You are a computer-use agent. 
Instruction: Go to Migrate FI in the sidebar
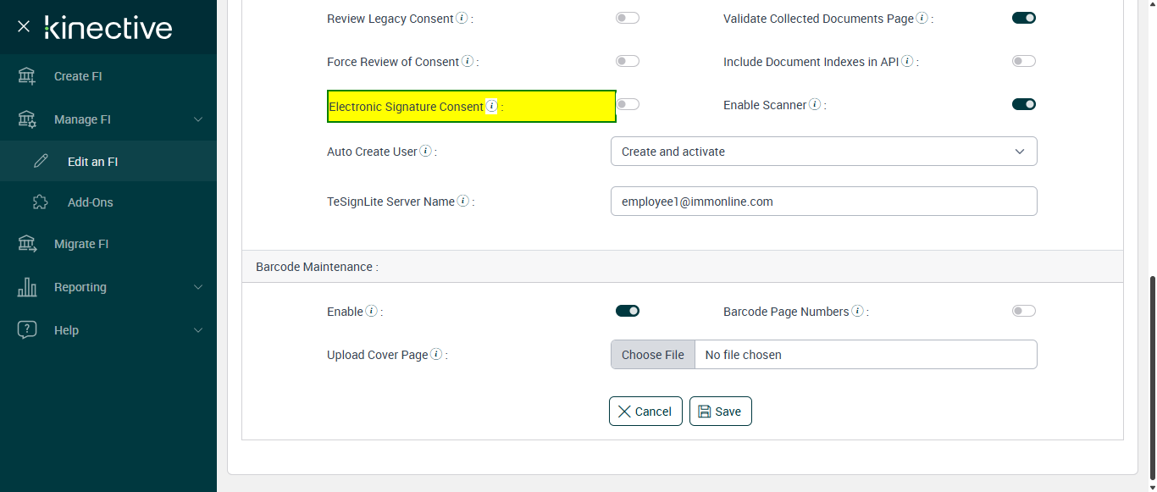click(81, 244)
